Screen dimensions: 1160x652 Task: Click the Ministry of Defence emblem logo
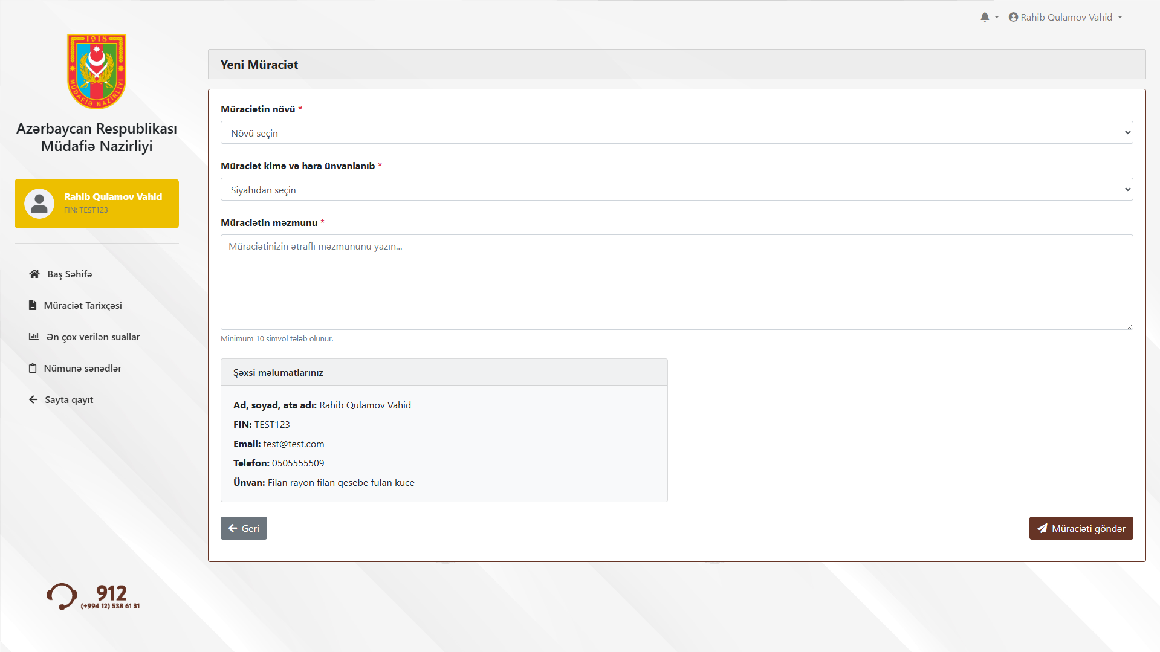(x=97, y=71)
